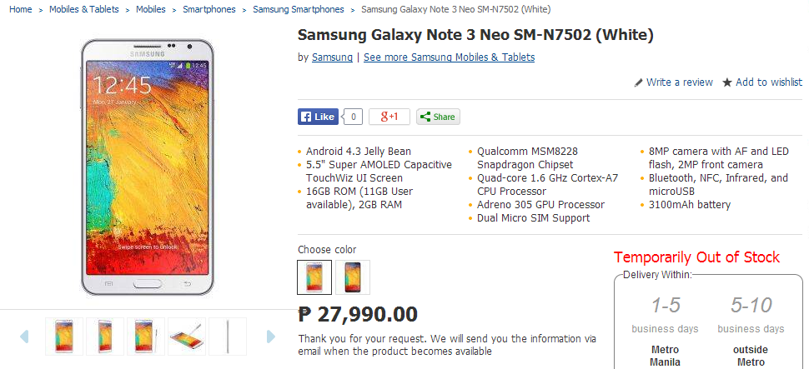Screen dimensions: 809x369
Task: Click the right arrow of thumbnail carousel
Action: coord(270,337)
